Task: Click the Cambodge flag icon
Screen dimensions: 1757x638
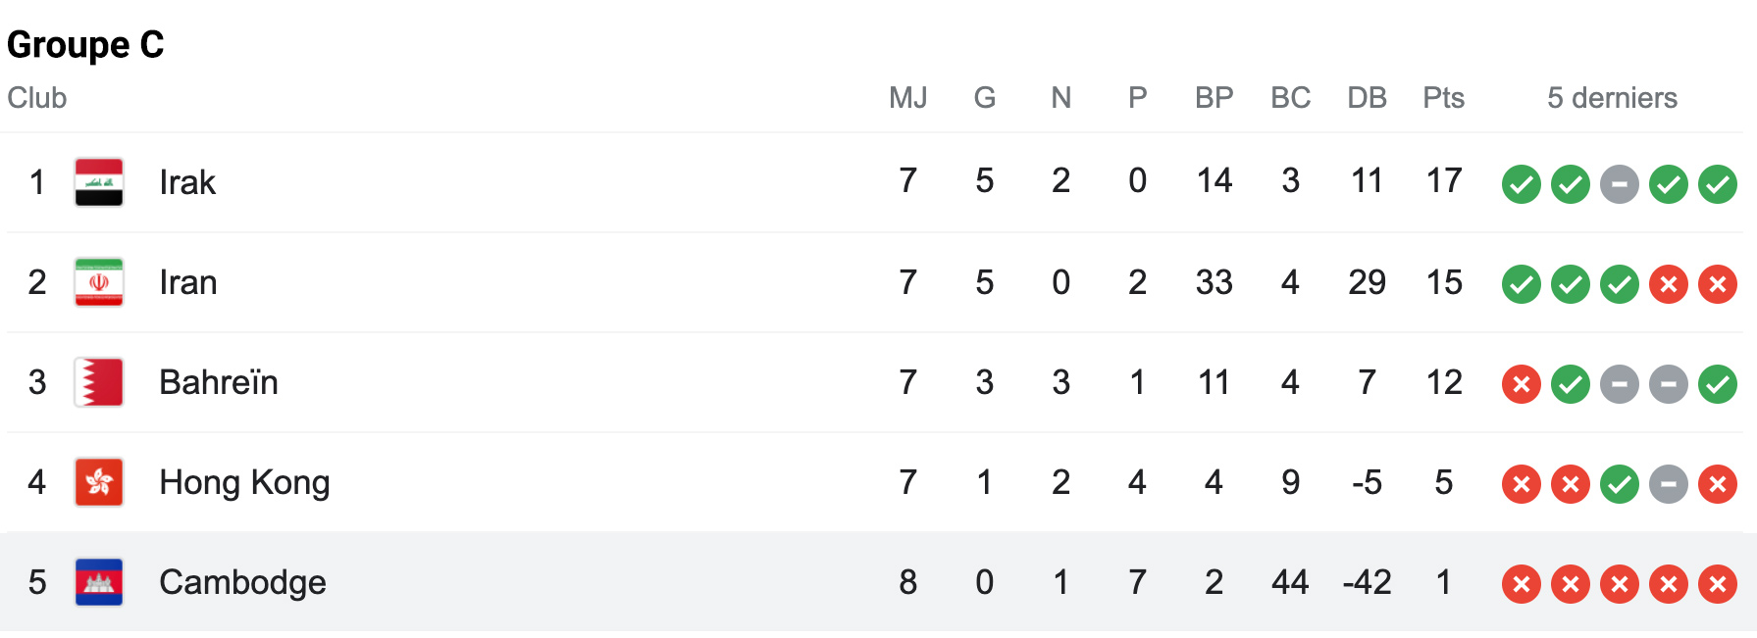Action: tap(99, 582)
